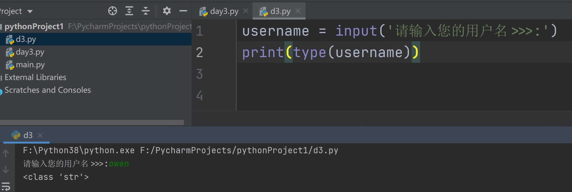Screen dimensions: 572x192
Task: Expand Scratches and Consoles node
Action: point(48,90)
